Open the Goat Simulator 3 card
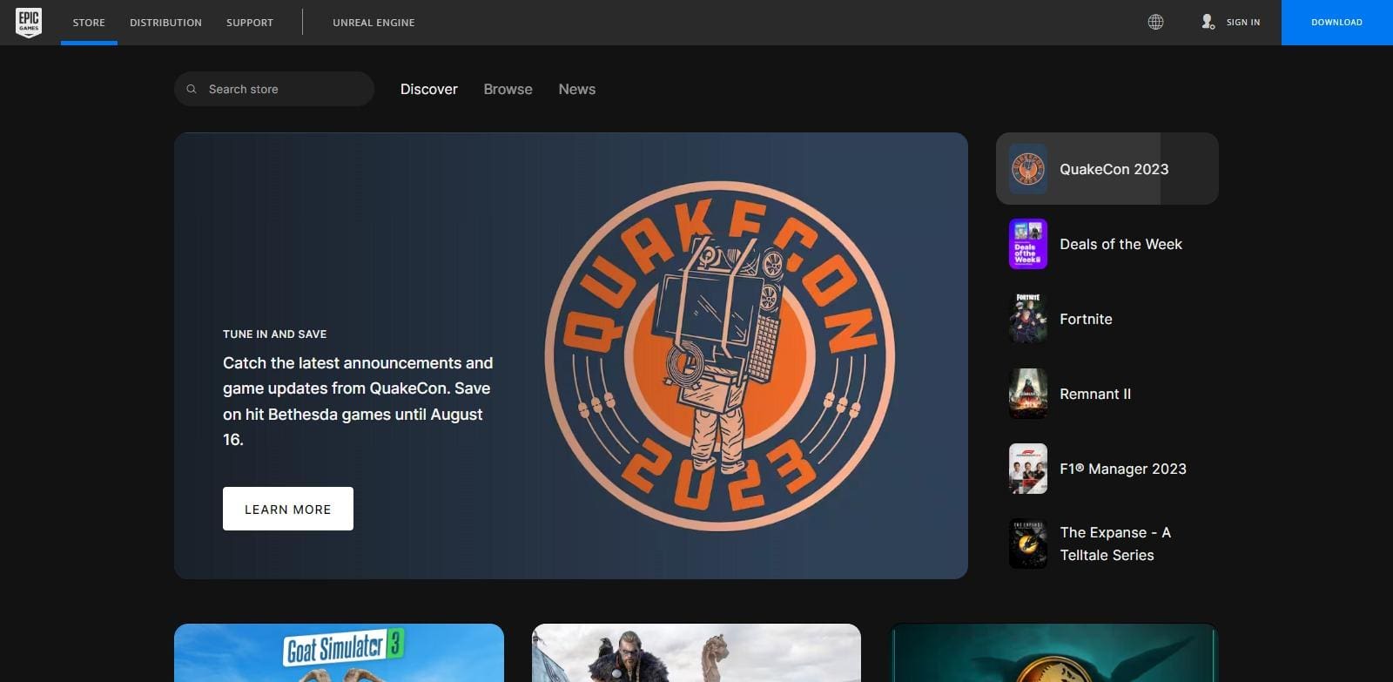Screen dimensions: 1393x682 click(x=339, y=653)
